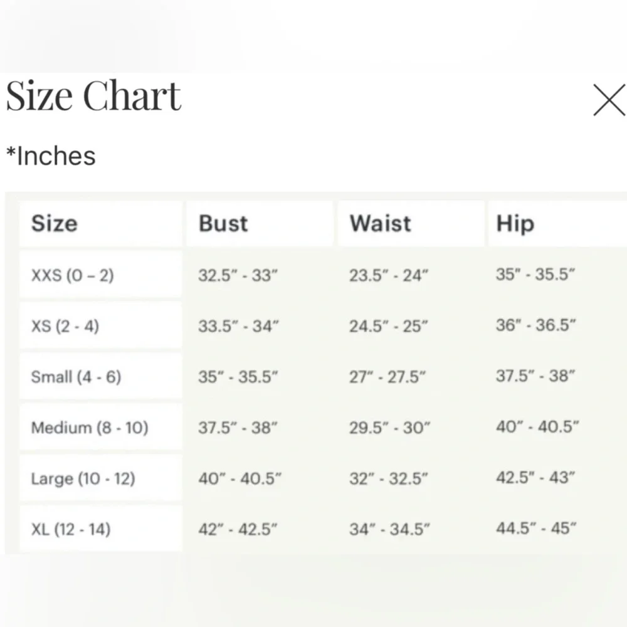Click XS waist value 24.5" - 25"
The height and width of the screenshot is (627, 627).
pyautogui.click(x=388, y=326)
